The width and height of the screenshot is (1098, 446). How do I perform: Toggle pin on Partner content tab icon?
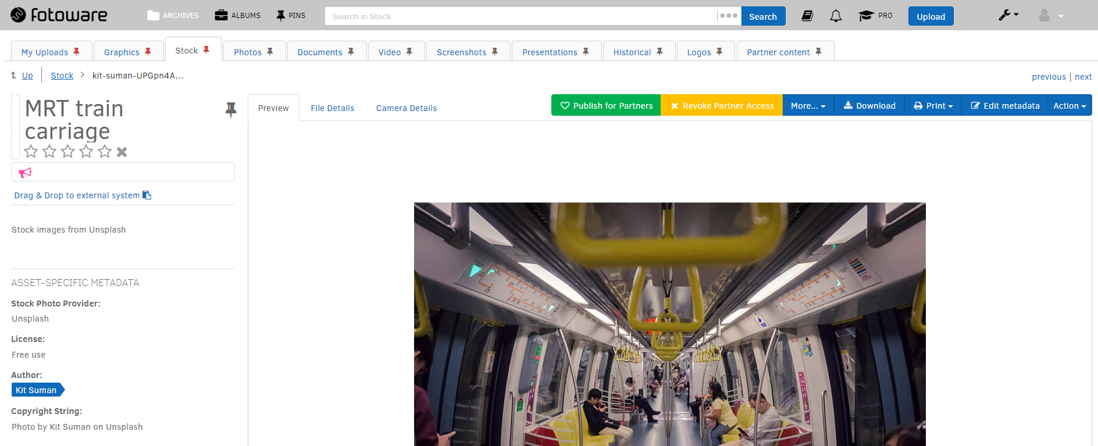(x=818, y=52)
